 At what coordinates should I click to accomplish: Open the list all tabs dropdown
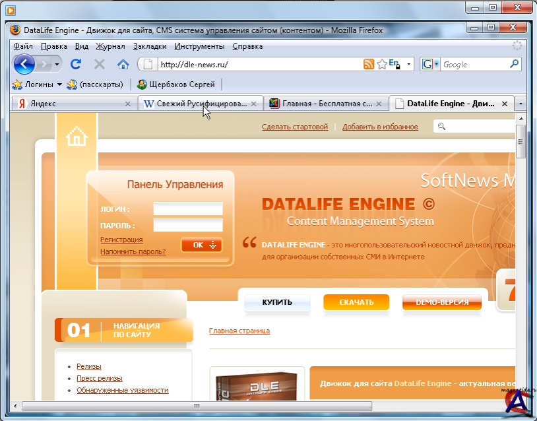click(521, 104)
